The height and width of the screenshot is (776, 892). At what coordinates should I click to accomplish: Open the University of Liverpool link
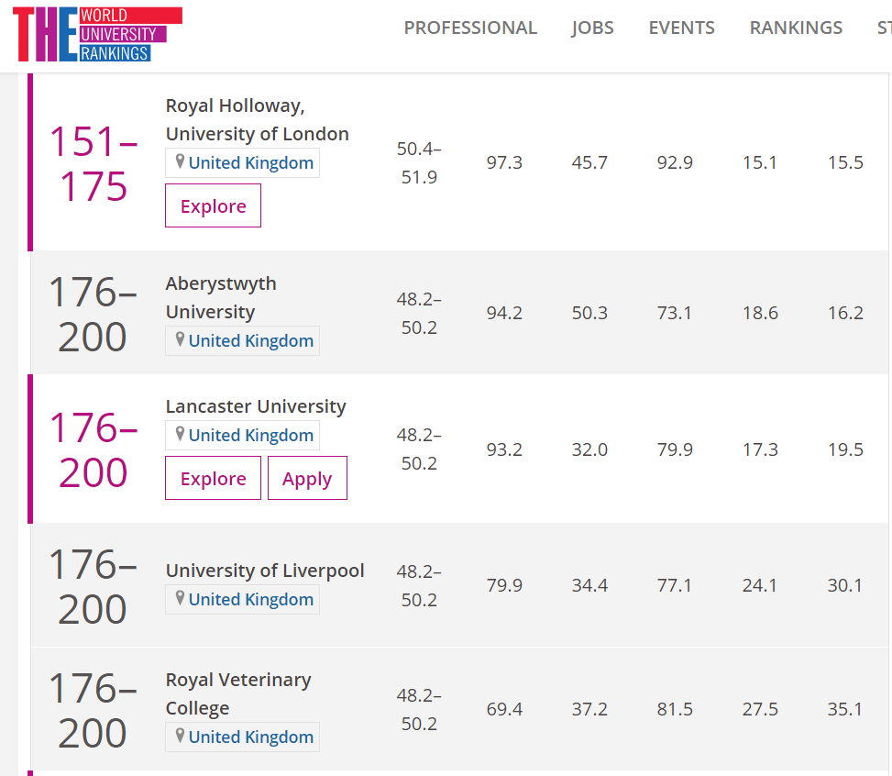pyautogui.click(x=265, y=571)
